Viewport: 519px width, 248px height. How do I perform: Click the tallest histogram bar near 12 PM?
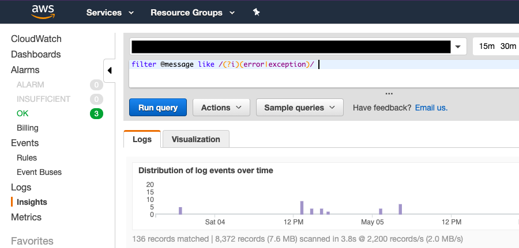[302, 208]
